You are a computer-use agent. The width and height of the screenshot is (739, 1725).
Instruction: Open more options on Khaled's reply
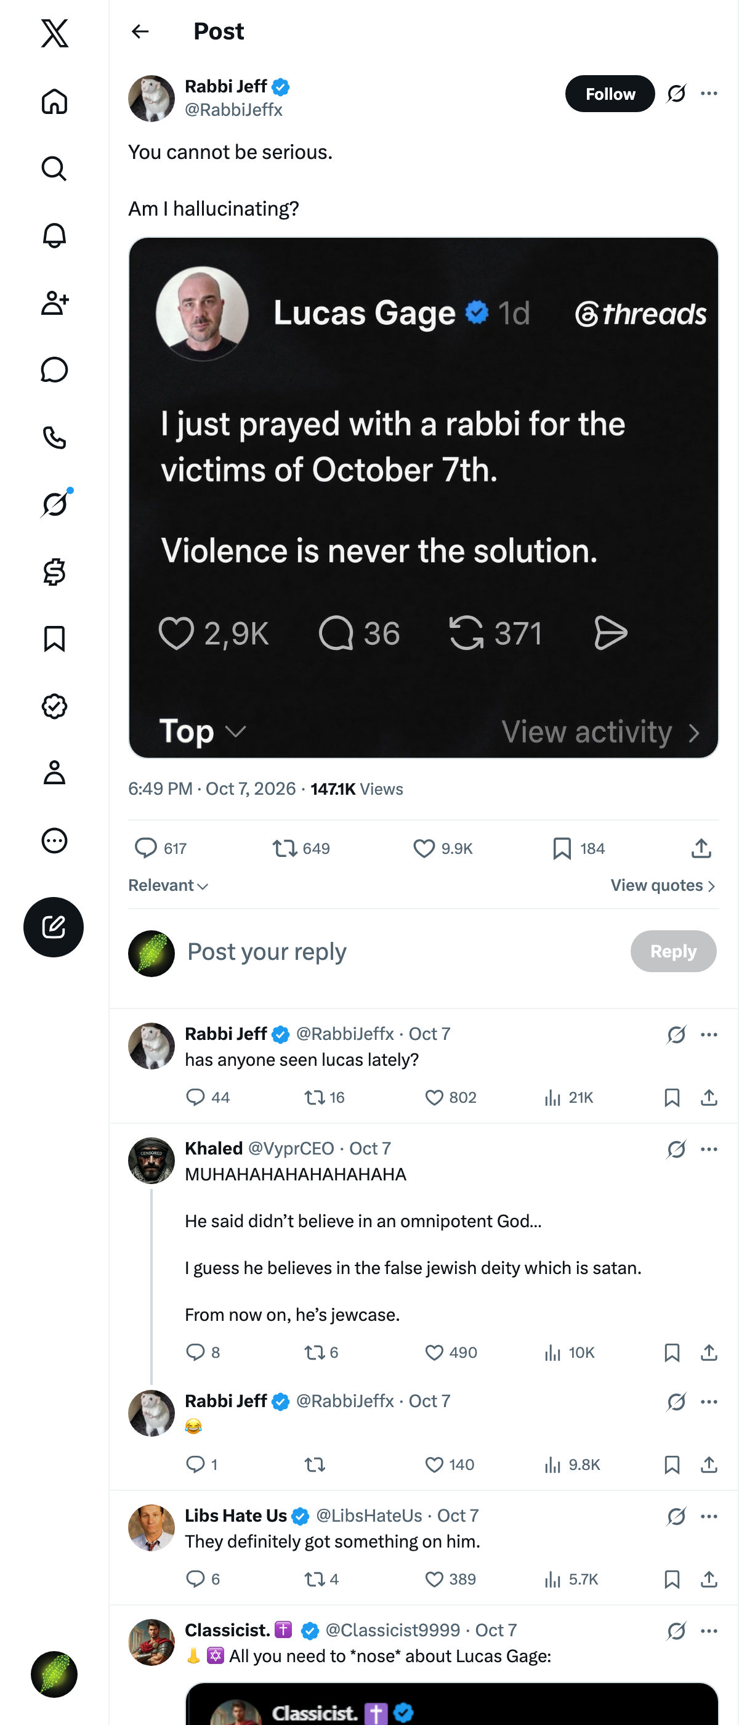tap(709, 1149)
